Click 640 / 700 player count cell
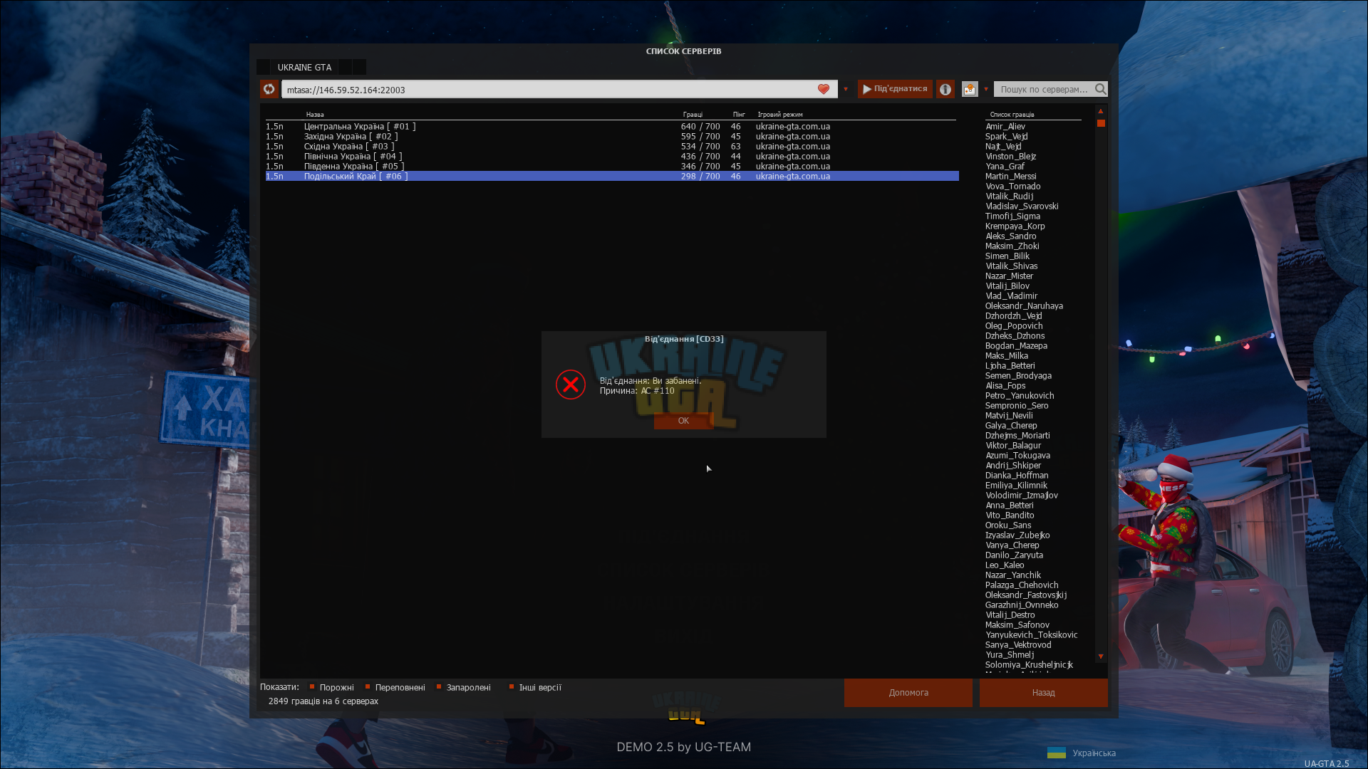 coord(700,127)
